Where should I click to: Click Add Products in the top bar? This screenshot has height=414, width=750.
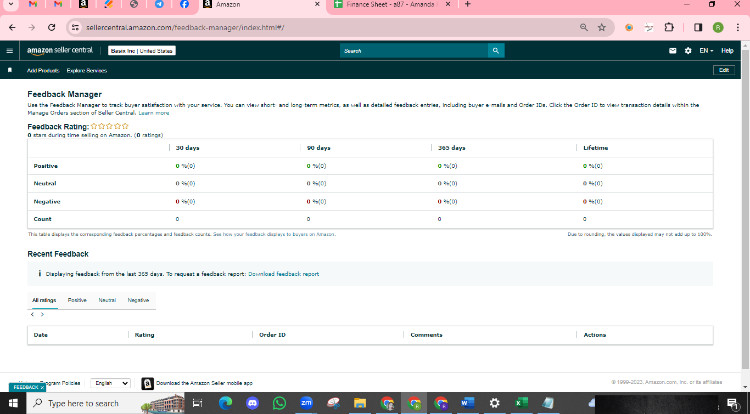click(x=43, y=70)
